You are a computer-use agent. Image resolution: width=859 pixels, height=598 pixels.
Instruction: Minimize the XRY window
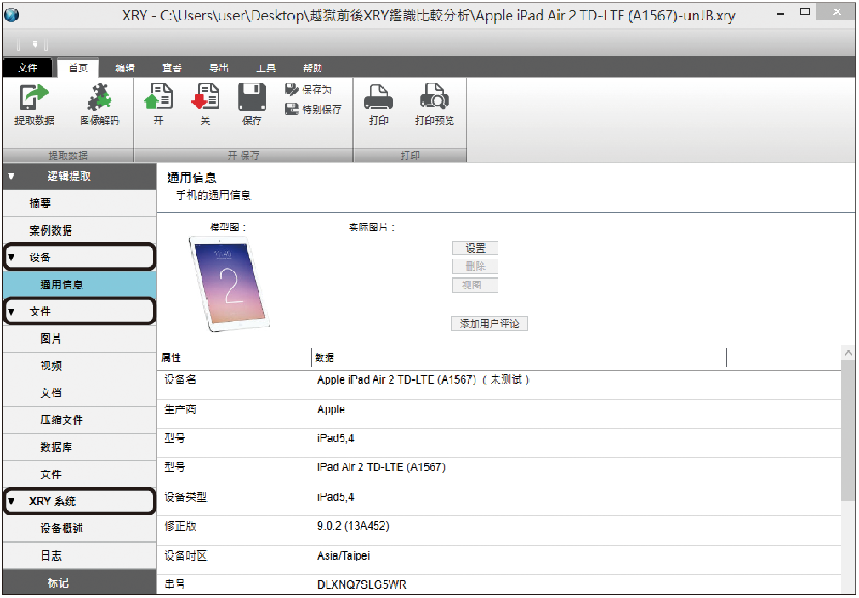pos(780,13)
